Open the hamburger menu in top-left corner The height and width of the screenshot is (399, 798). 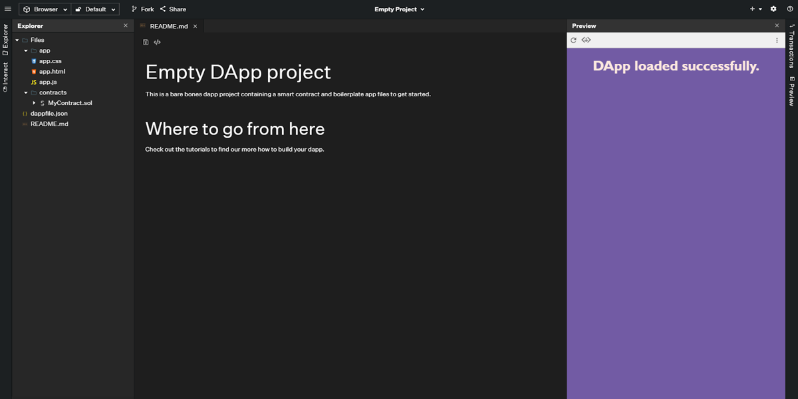pyautogui.click(x=8, y=9)
